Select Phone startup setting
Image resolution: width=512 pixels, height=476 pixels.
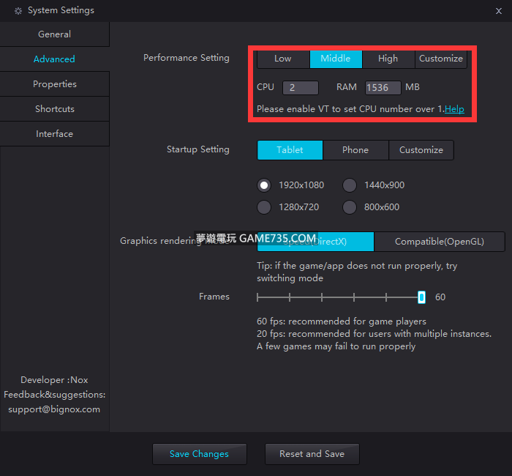click(x=355, y=150)
